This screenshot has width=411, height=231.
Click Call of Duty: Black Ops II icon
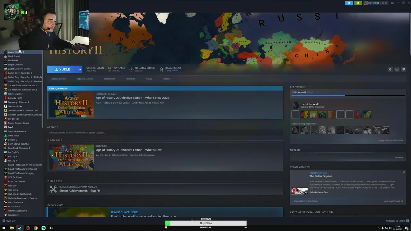pyautogui.click(x=5, y=73)
